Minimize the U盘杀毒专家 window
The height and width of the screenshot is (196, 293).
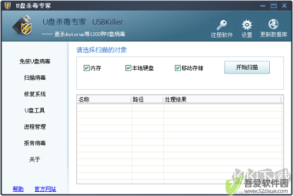click(263, 6)
